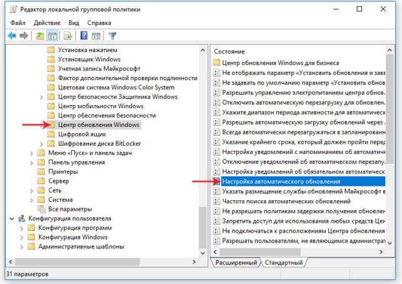Click folder icon next to Центр обновления Windows для бизнеса
This screenshot has width=402, height=284.
pos(217,63)
